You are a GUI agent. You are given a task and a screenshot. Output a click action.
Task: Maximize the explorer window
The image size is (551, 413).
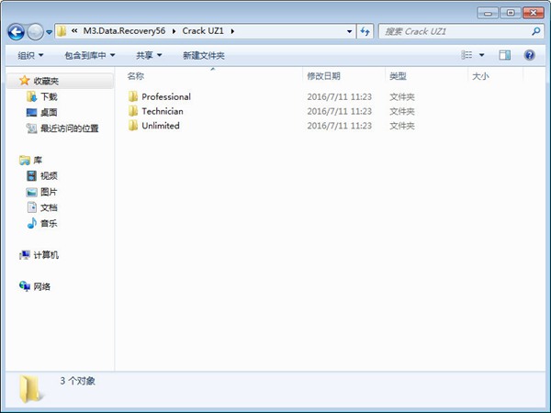511,13
